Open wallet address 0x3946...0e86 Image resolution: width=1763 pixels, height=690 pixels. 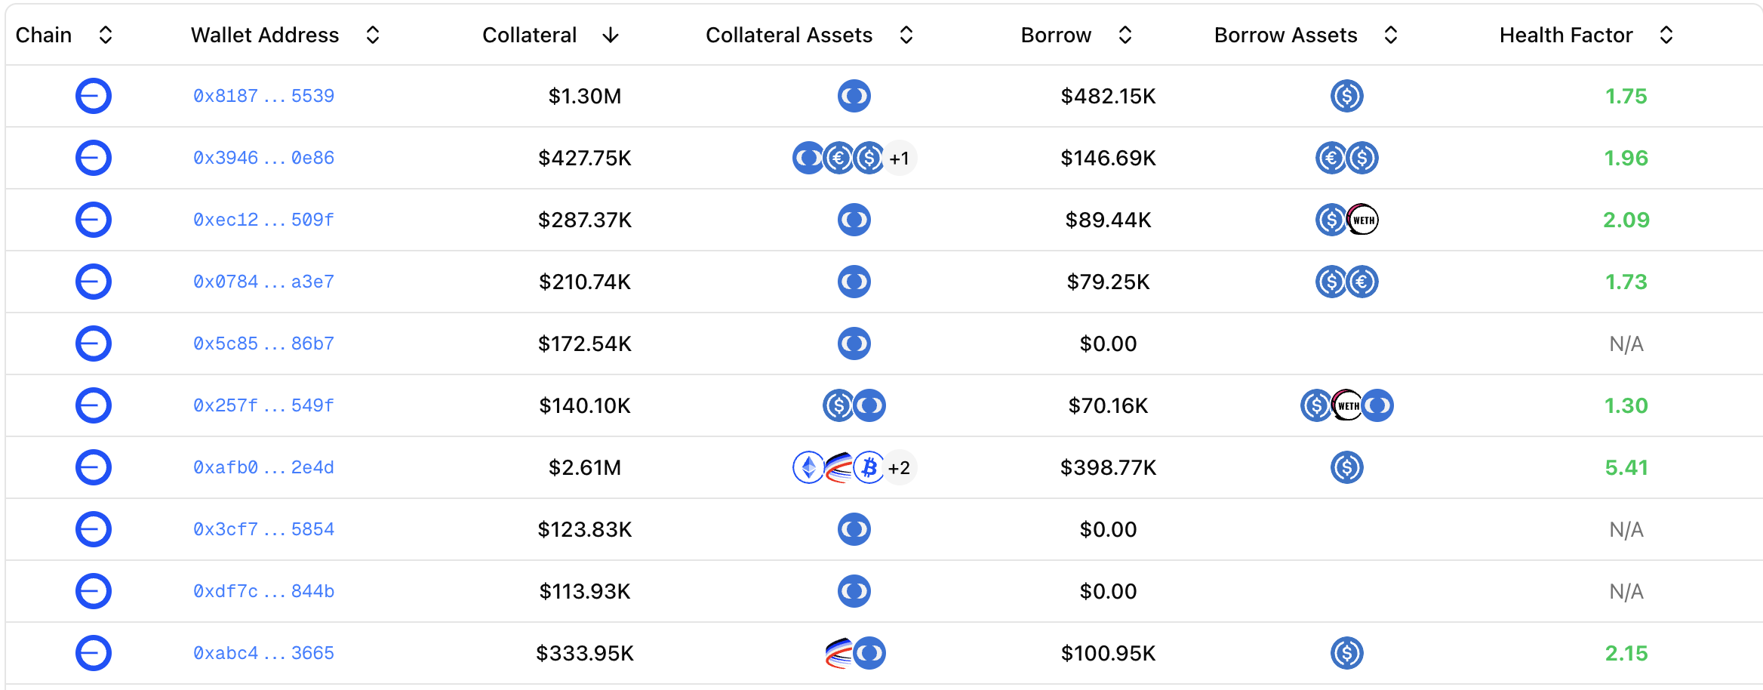tap(263, 158)
